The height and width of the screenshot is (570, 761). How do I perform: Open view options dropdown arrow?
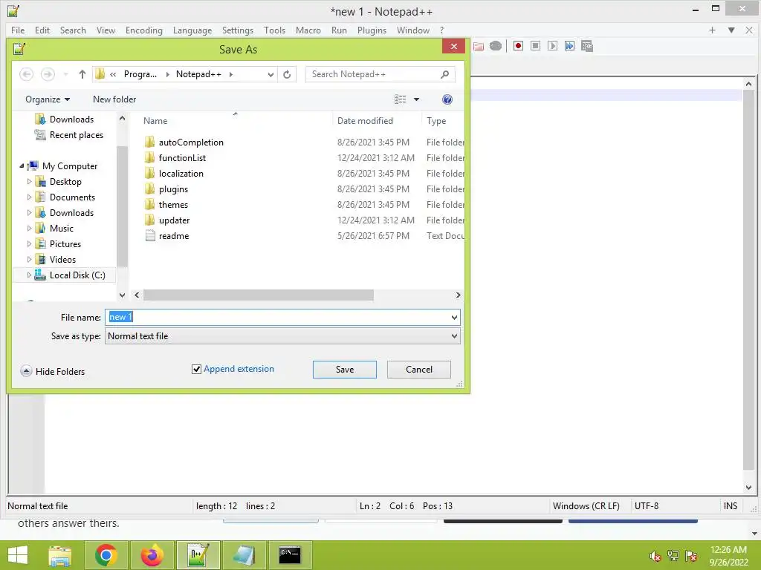point(416,99)
